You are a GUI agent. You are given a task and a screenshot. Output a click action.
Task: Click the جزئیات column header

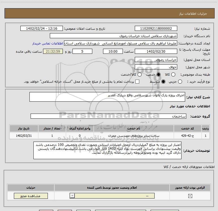coord(31,187)
